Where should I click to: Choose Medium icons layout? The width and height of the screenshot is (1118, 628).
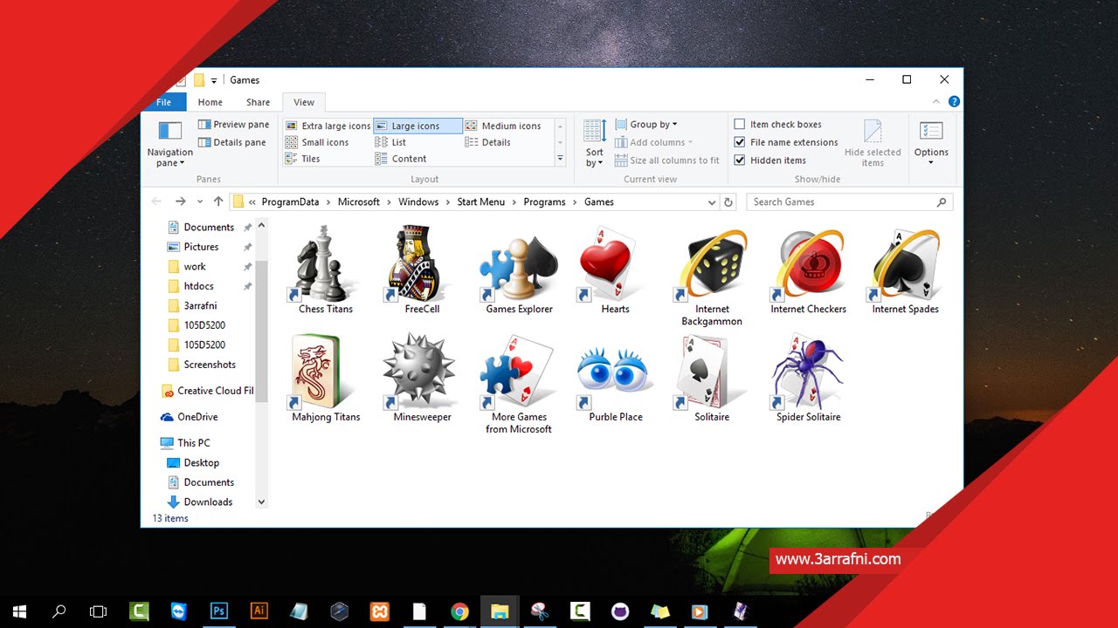pos(504,126)
